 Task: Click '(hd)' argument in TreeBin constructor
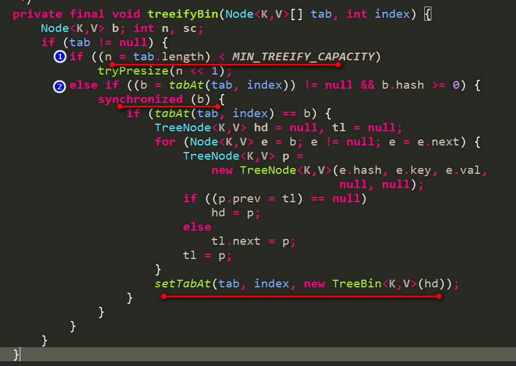click(x=431, y=283)
